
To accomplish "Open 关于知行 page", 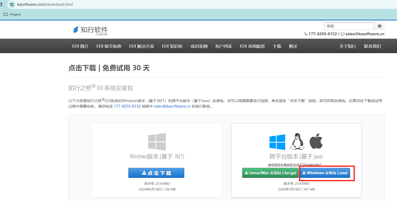I will [347, 46].
